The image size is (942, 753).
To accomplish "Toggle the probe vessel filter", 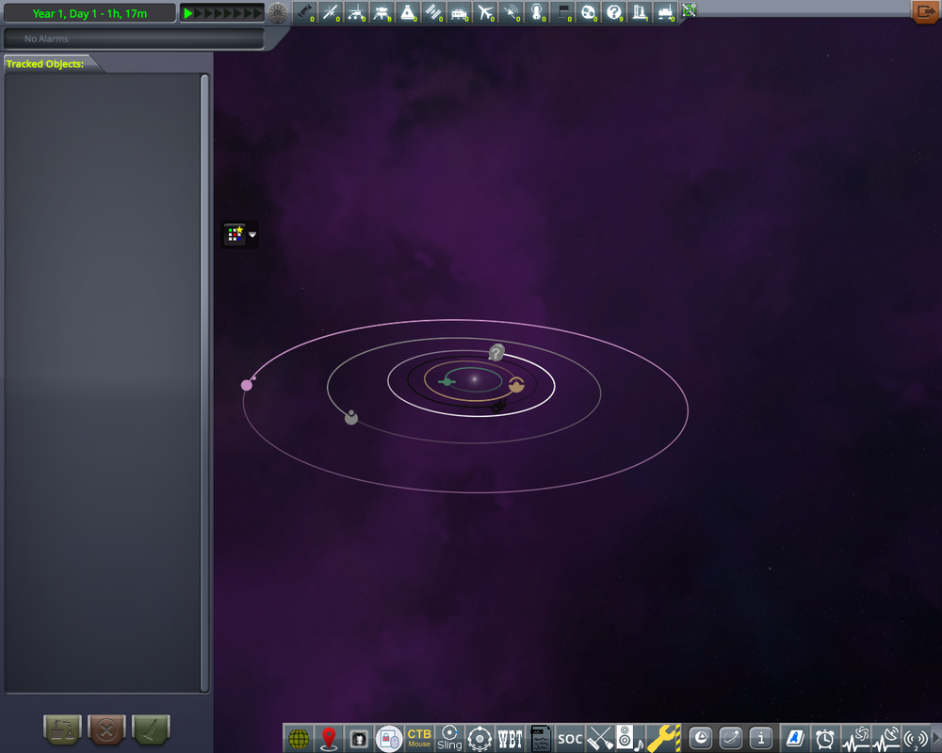I will pyautogui.click(x=331, y=12).
